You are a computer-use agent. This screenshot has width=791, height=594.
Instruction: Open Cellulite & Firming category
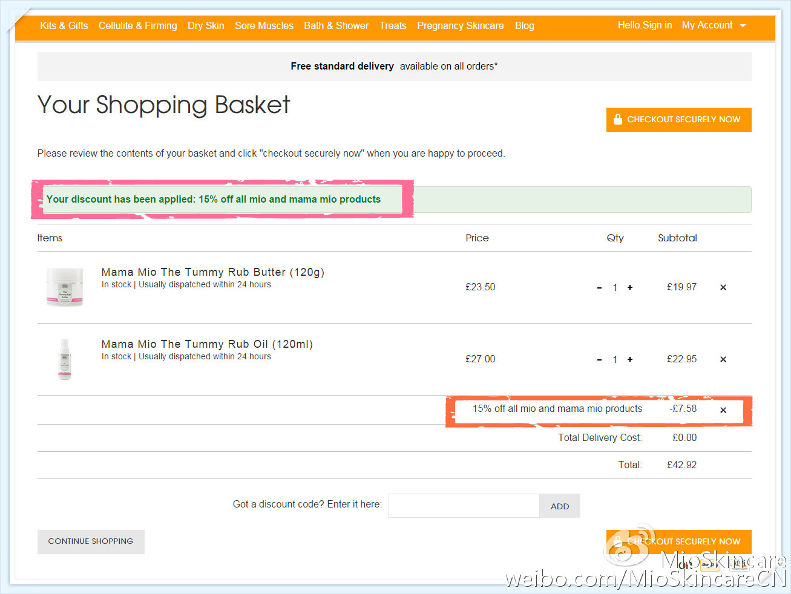(x=138, y=25)
